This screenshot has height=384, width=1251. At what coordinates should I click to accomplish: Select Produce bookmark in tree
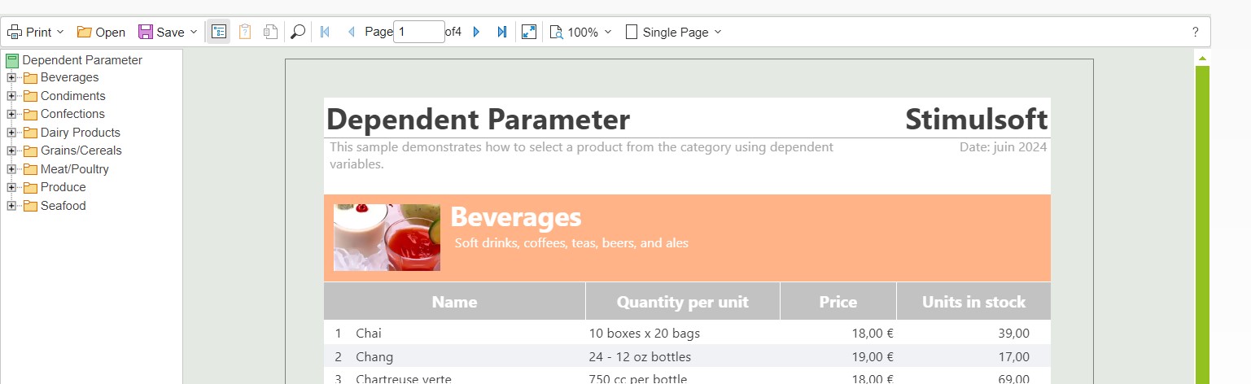[x=63, y=187]
